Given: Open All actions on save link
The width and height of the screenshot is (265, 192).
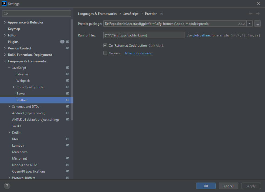Looking at the screenshot, I should [139, 53].
